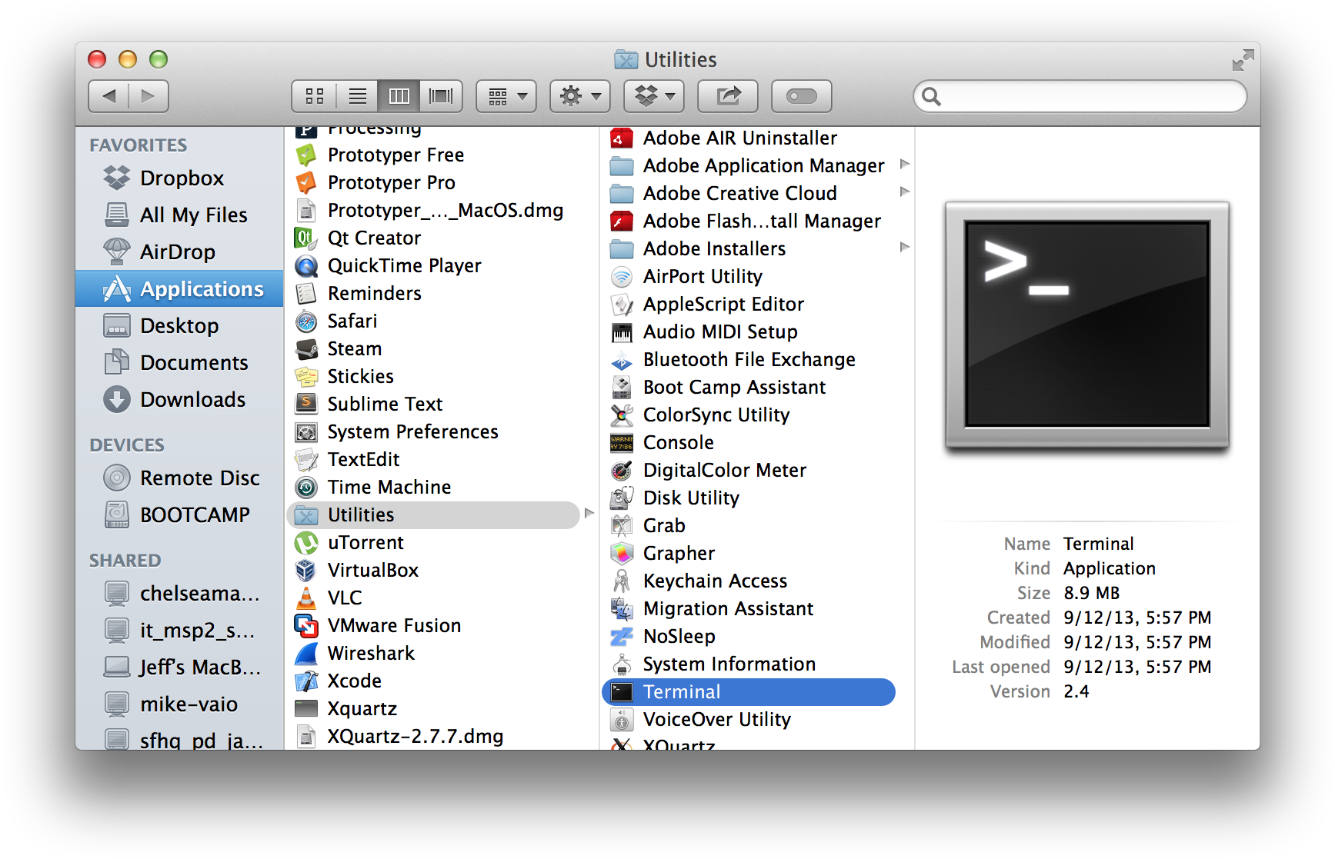Switch to Cover Flow view

tap(441, 96)
